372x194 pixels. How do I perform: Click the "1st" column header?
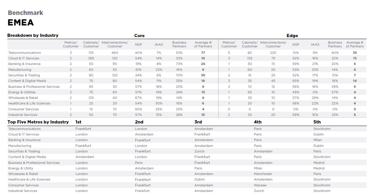point(78,122)
